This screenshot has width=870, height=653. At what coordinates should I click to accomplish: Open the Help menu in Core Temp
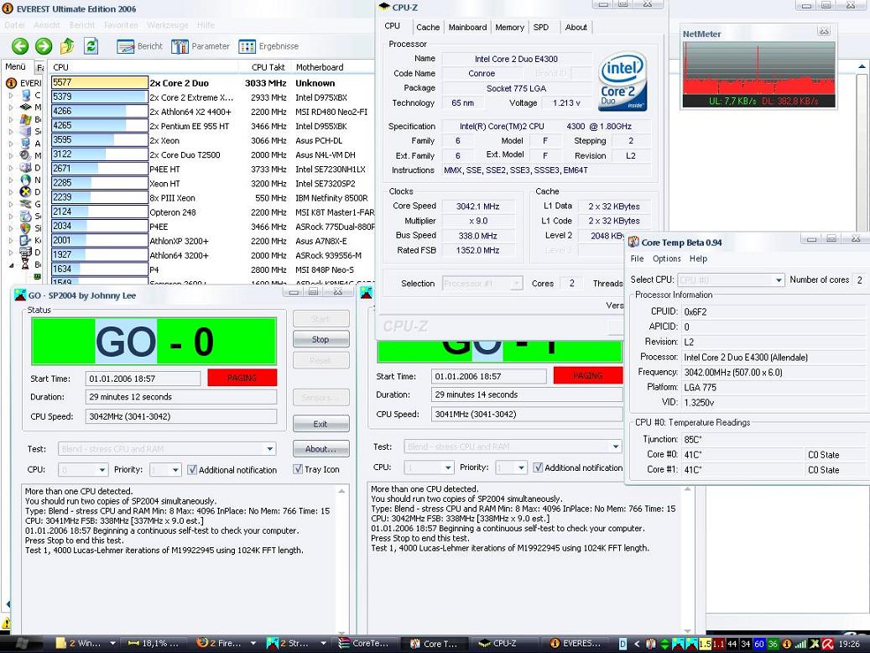point(698,259)
